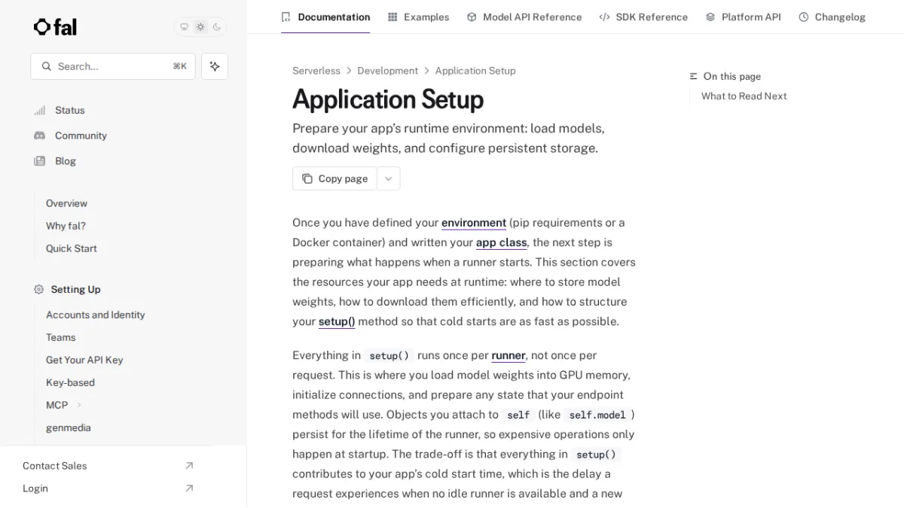Click the Status signal bars icon
The height and width of the screenshot is (508, 904).
point(39,110)
